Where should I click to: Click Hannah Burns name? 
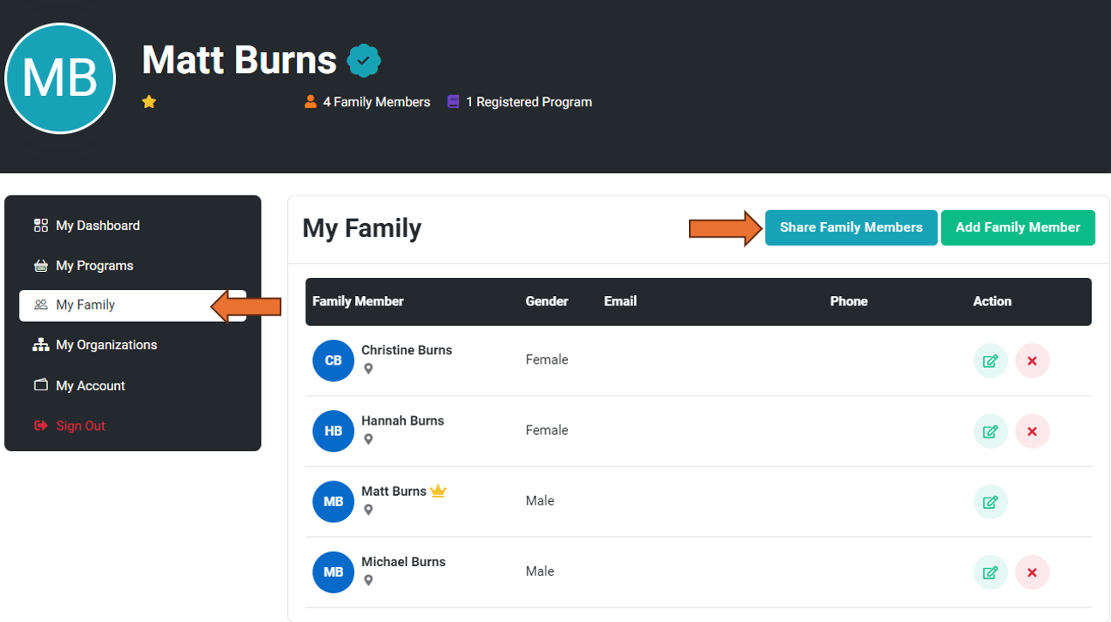pyautogui.click(x=402, y=420)
